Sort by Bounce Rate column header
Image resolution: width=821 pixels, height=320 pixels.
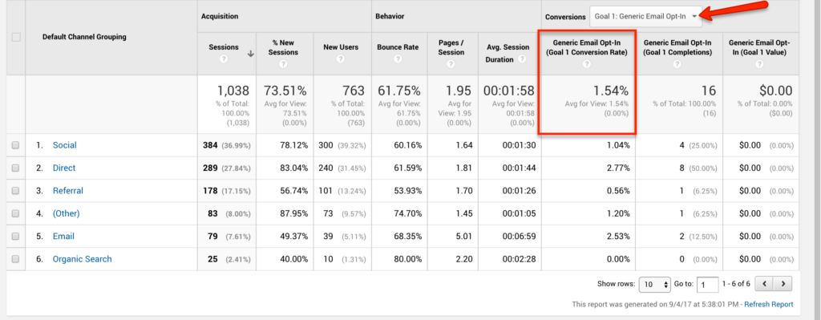pyautogui.click(x=398, y=47)
